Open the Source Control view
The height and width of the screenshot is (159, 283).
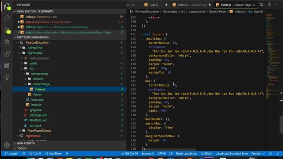point(7,30)
